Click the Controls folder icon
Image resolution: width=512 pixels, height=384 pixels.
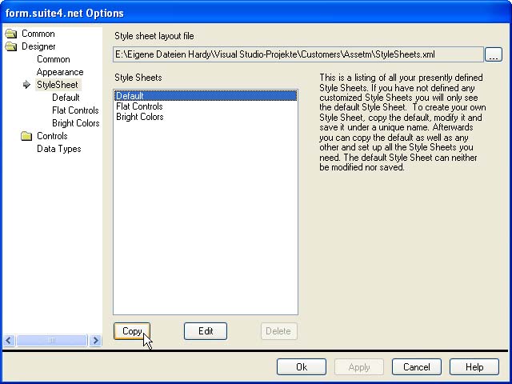pos(26,136)
